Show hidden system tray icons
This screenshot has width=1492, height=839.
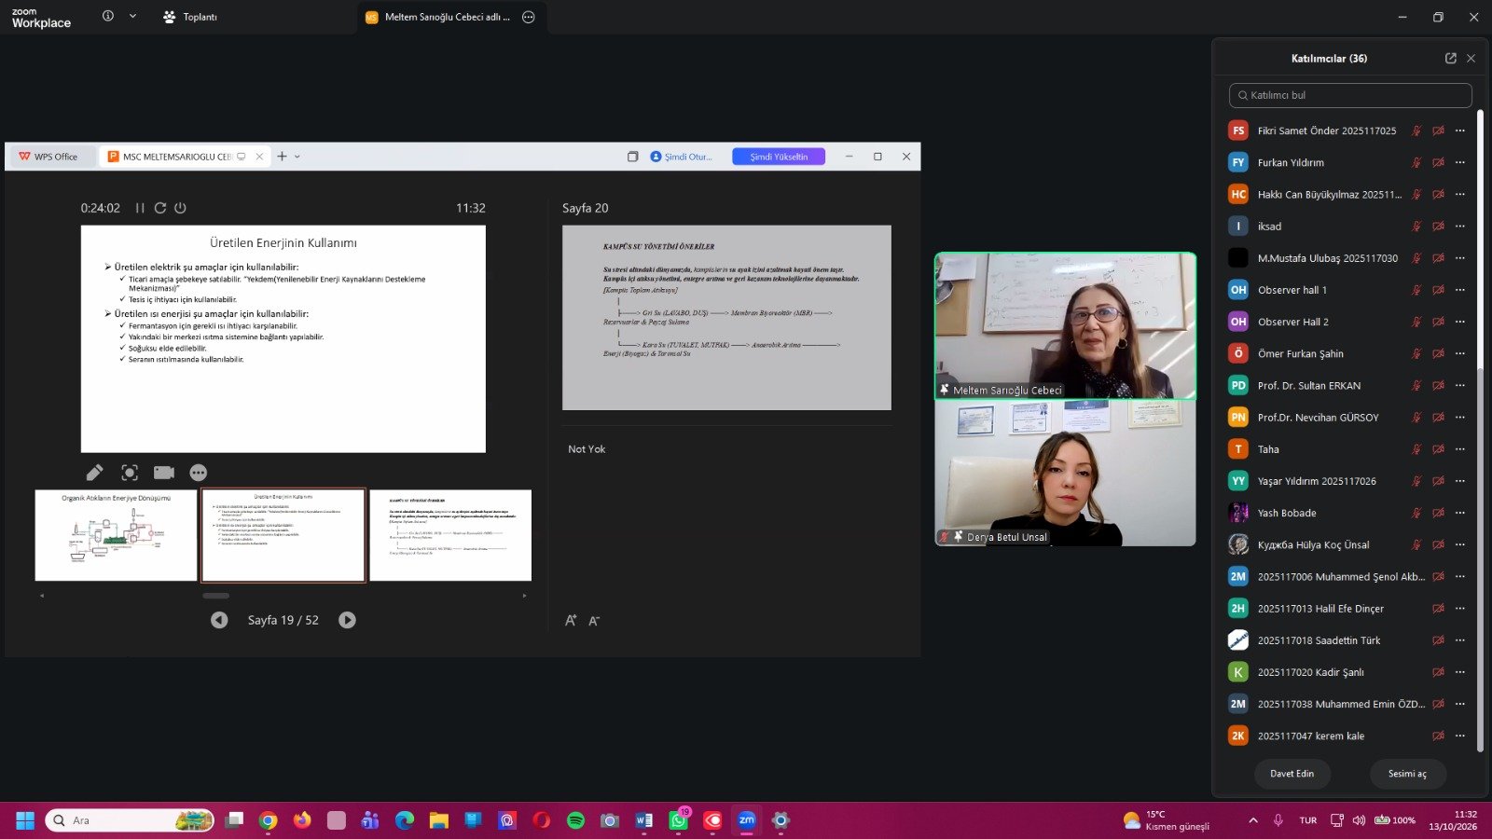(x=1253, y=820)
